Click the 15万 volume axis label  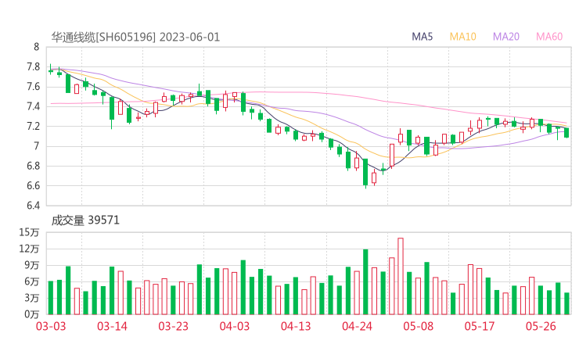pyautogui.click(x=29, y=232)
